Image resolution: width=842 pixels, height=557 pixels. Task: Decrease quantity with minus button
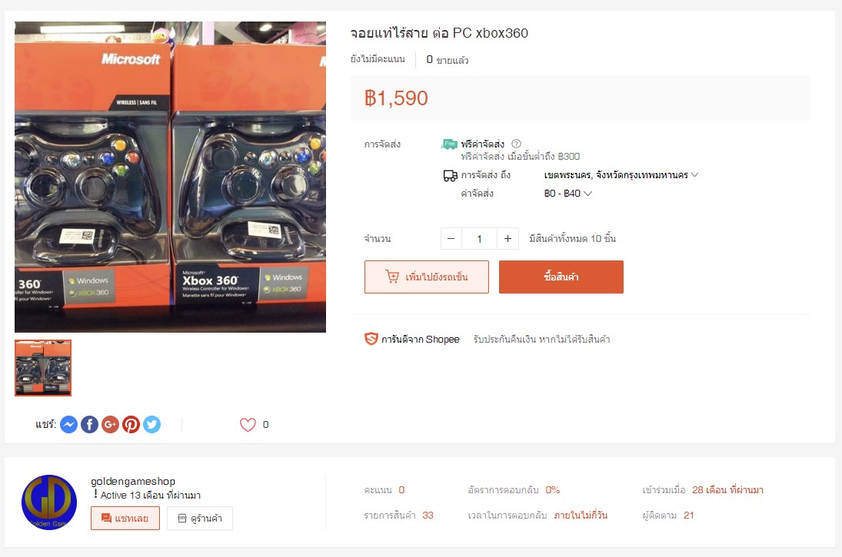(x=451, y=239)
